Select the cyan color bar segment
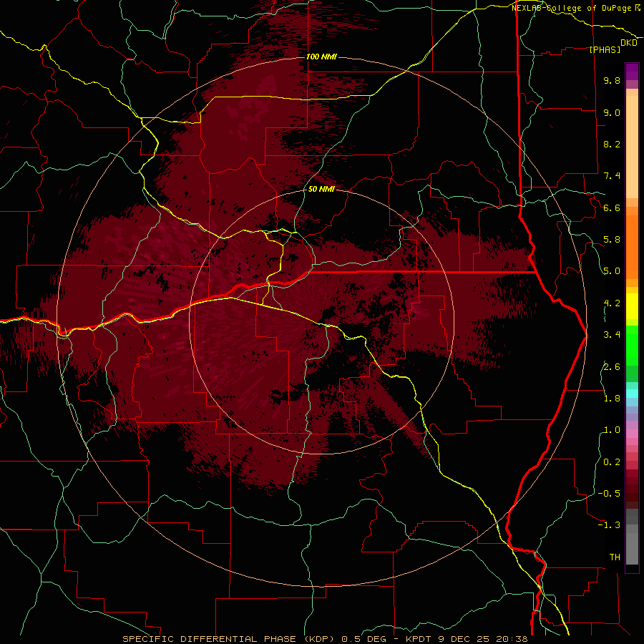Image resolution: width=644 pixels, height=644 pixels. 632,394
